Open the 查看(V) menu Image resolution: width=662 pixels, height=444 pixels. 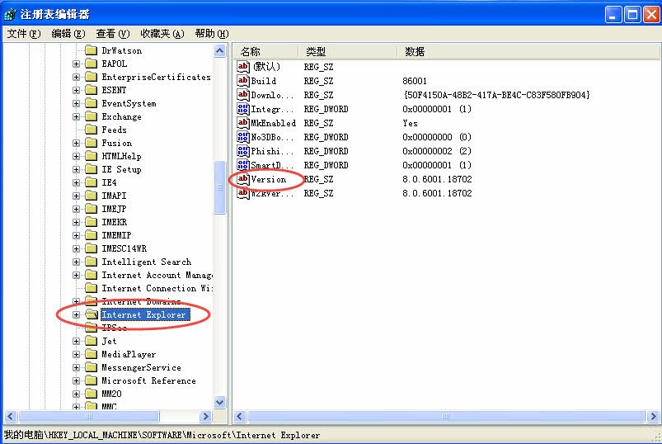pos(113,34)
